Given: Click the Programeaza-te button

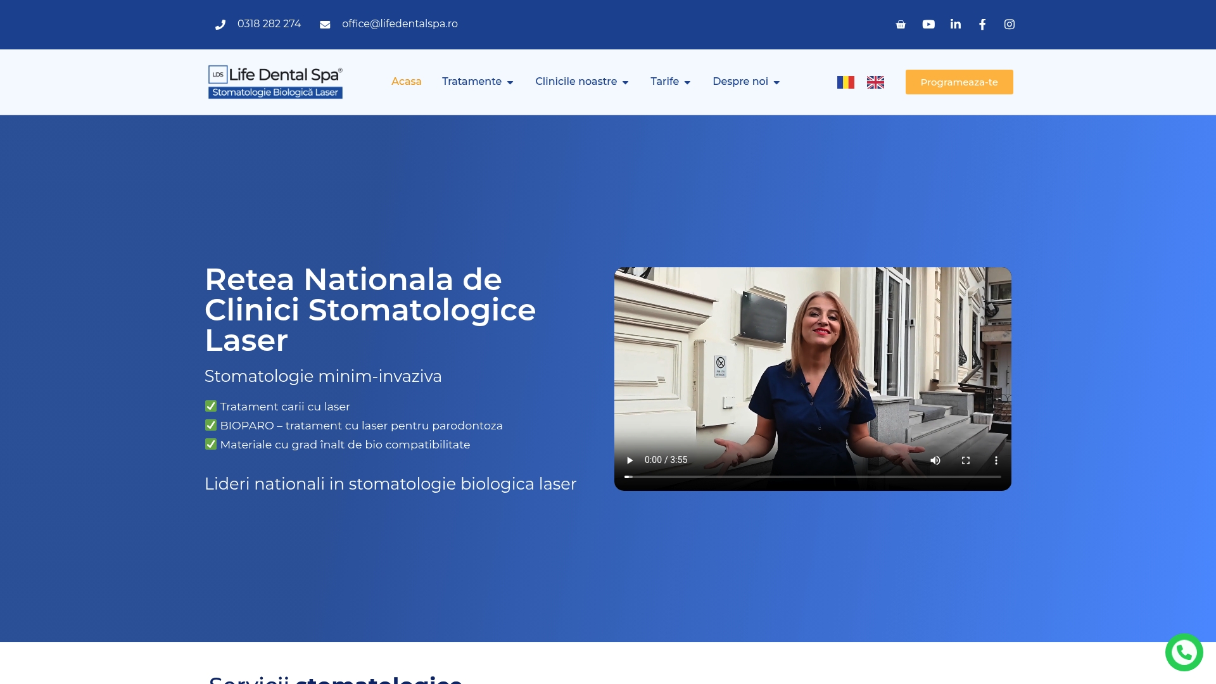Looking at the screenshot, I should (959, 82).
